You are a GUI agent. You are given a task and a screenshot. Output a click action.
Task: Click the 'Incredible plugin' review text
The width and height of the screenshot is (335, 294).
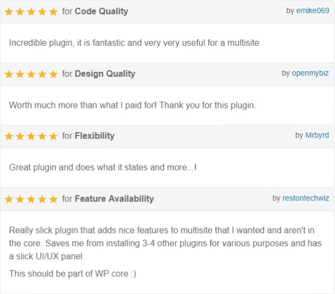click(x=134, y=43)
